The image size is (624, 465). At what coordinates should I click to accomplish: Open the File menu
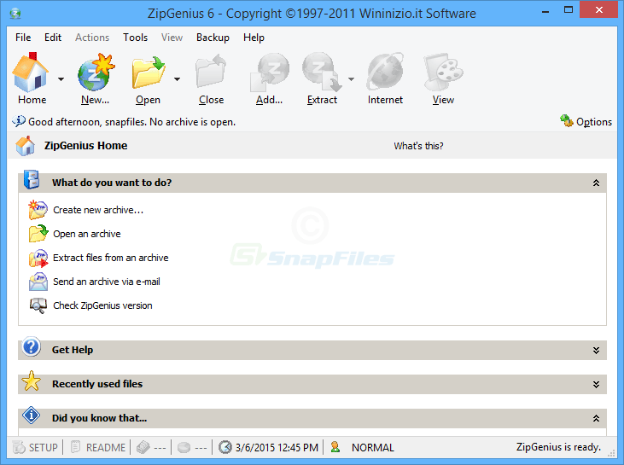(x=23, y=38)
